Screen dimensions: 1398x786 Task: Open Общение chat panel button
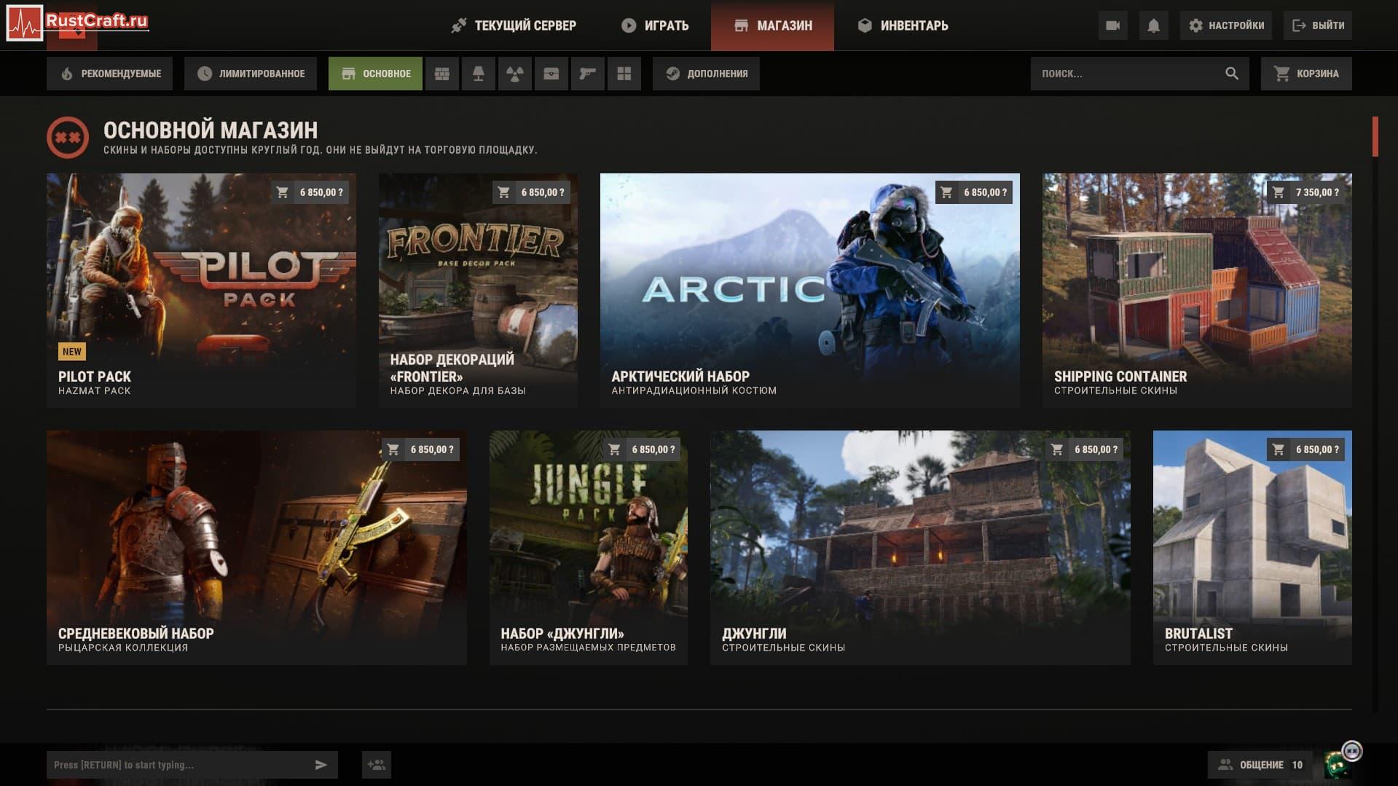pyautogui.click(x=1260, y=765)
